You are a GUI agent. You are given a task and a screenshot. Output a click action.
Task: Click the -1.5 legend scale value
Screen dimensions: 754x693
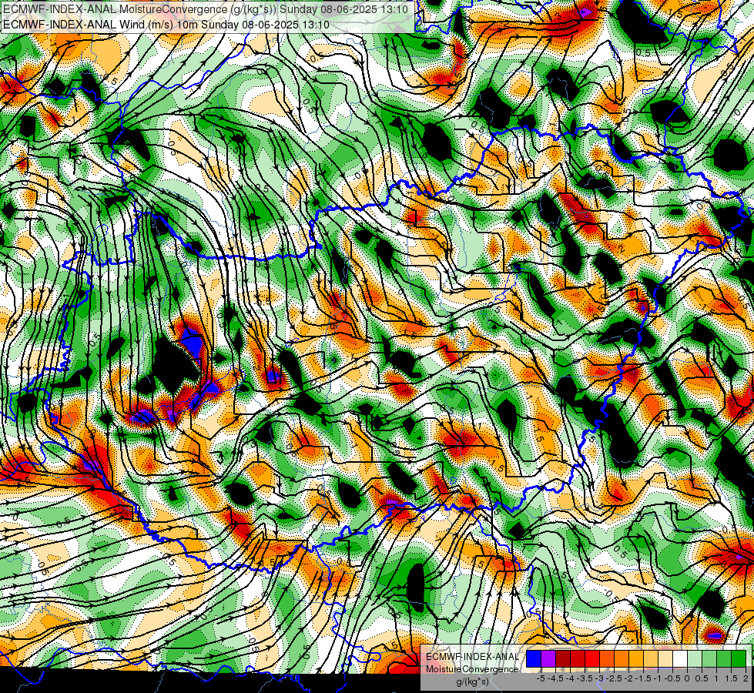(643, 678)
